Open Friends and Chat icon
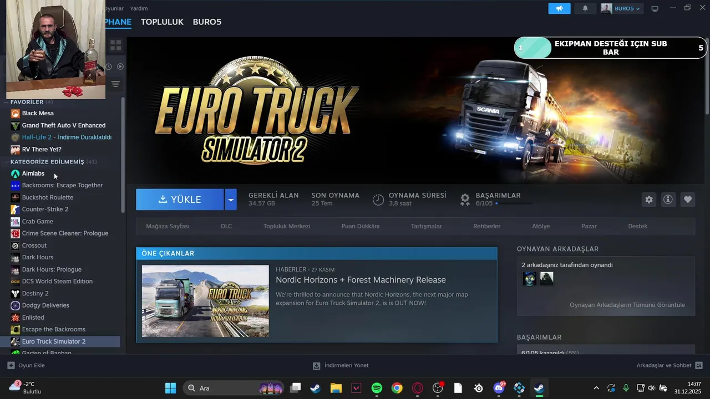The image size is (710, 399). [699, 366]
